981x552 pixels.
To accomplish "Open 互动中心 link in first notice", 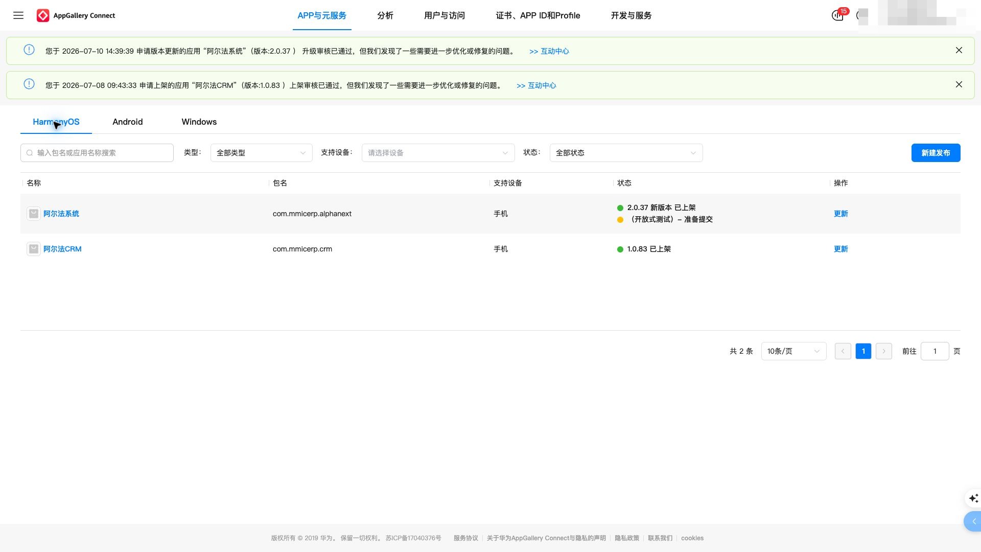I will (549, 51).
